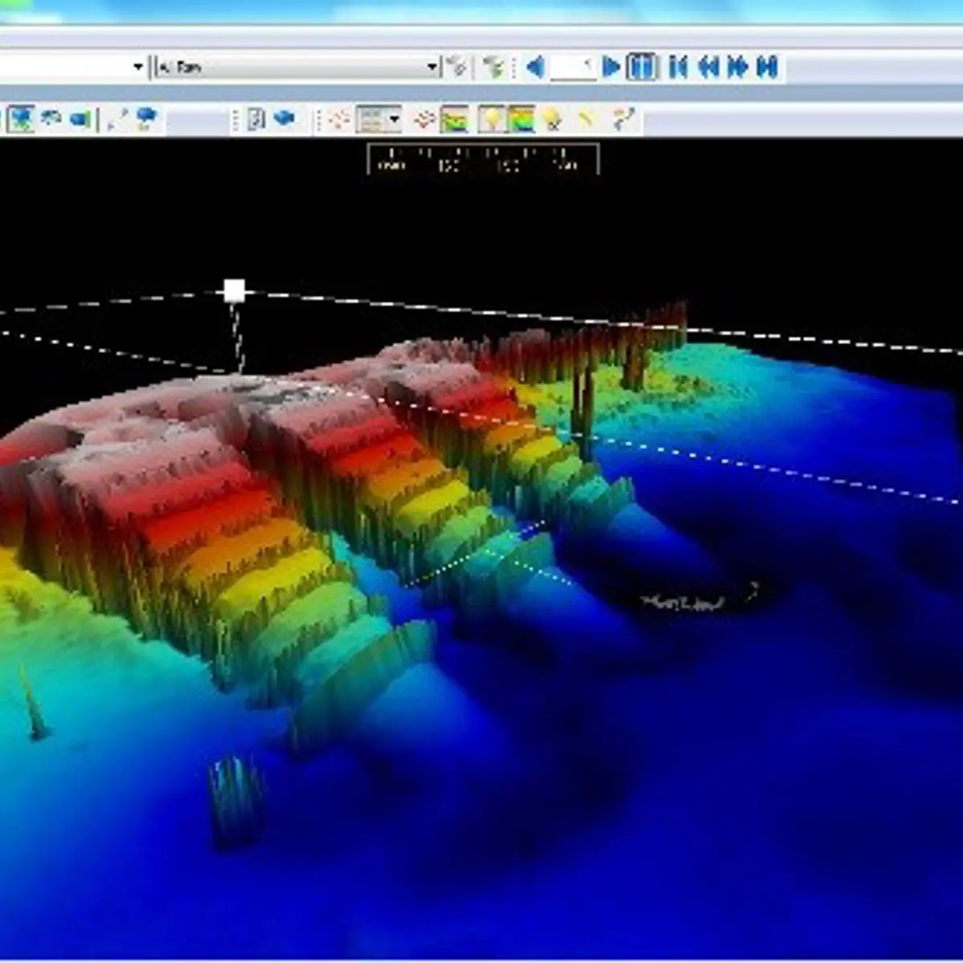The width and height of the screenshot is (963, 963).
Task: Open the 'A: Ram' dropdown list
Action: (433, 67)
